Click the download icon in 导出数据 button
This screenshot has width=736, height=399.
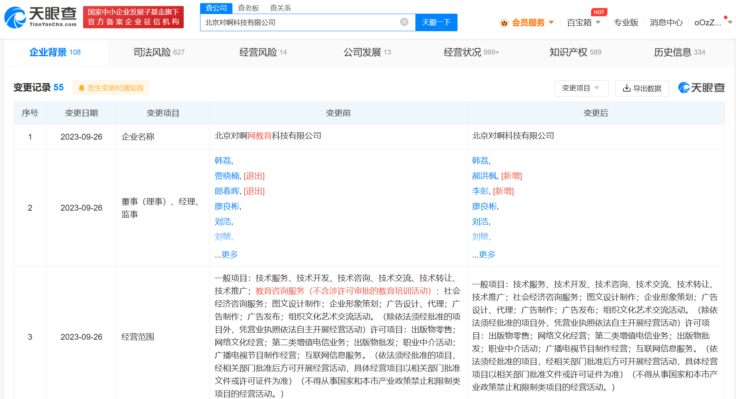click(x=627, y=89)
